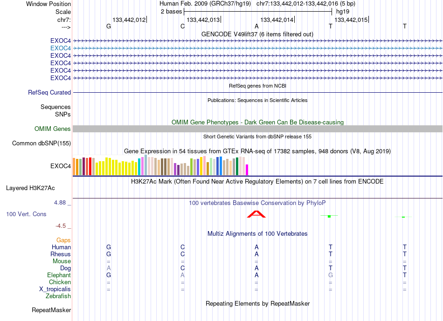The width and height of the screenshot is (443, 321).
Task: Click the 'Common dbSNP(155)' track label
Action: point(42,143)
